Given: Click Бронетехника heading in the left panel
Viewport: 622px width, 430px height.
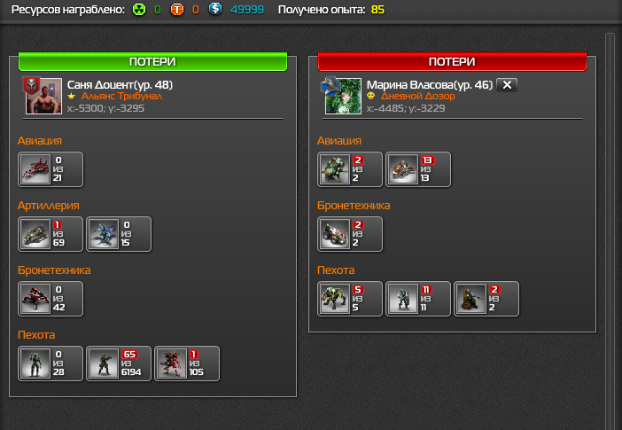Looking at the screenshot, I should pos(54,270).
